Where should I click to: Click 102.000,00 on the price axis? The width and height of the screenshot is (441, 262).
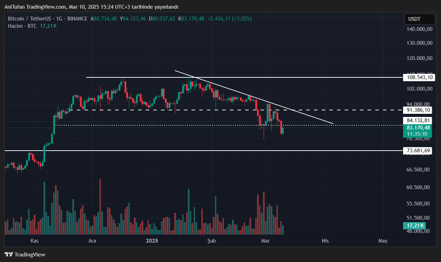(420, 89)
